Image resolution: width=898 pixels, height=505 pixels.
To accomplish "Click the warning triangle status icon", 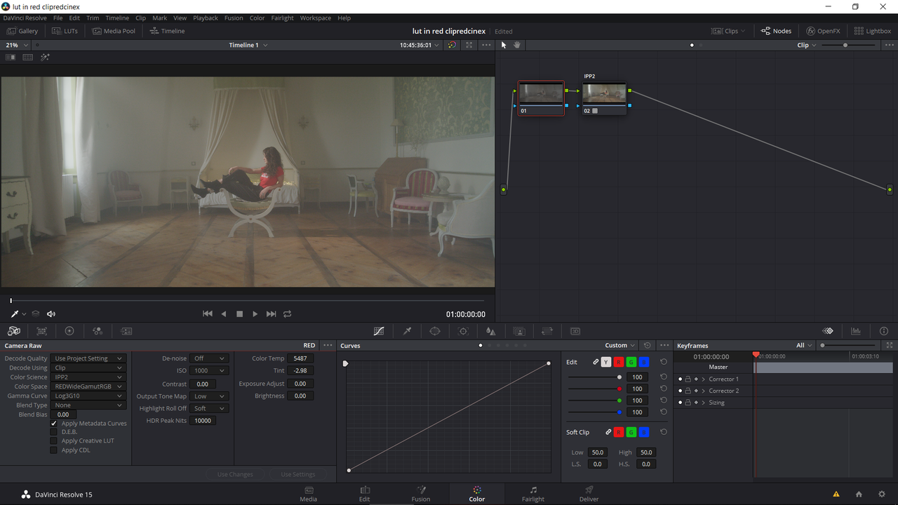I will pos(836,494).
